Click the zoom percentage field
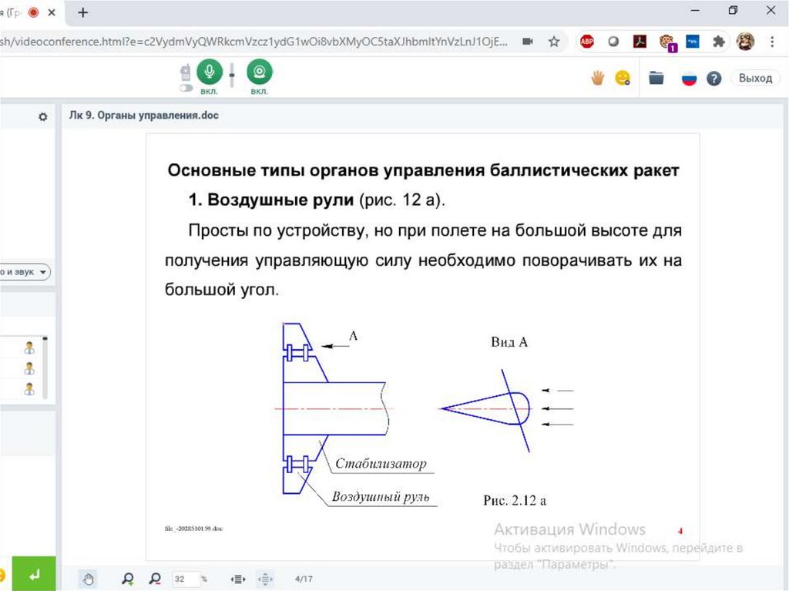This screenshot has height=591, width=789. [x=185, y=579]
